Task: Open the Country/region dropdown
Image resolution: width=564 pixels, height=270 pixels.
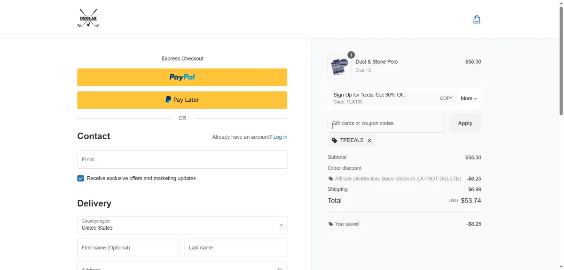Action: click(182, 225)
